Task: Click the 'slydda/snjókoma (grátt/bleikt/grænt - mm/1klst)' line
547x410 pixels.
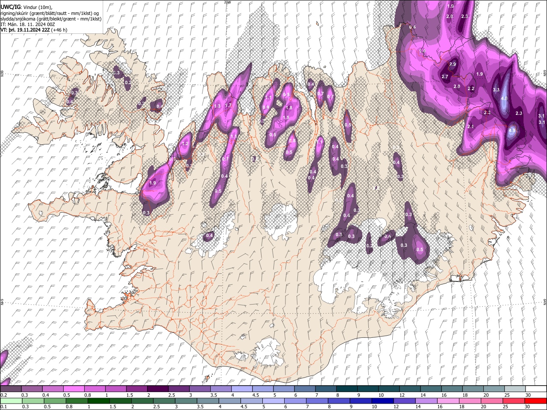Action: click(x=51, y=19)
